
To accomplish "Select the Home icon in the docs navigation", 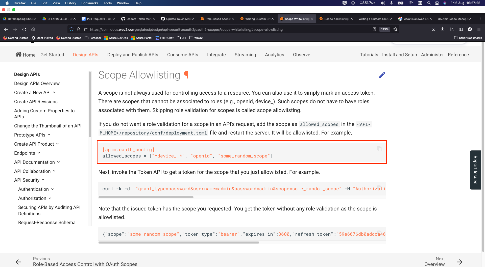I will point(19,54).
